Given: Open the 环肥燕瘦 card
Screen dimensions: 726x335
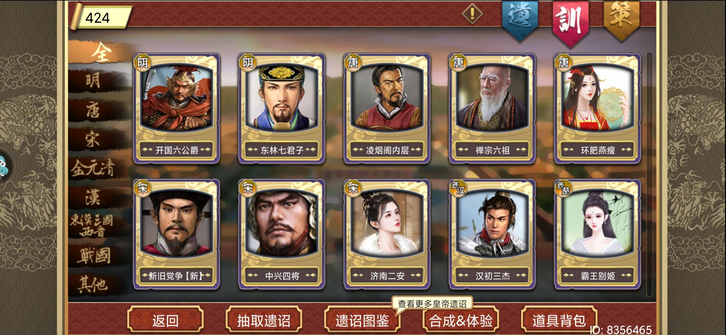Looking at the screenshot, I should coord(598,109).
